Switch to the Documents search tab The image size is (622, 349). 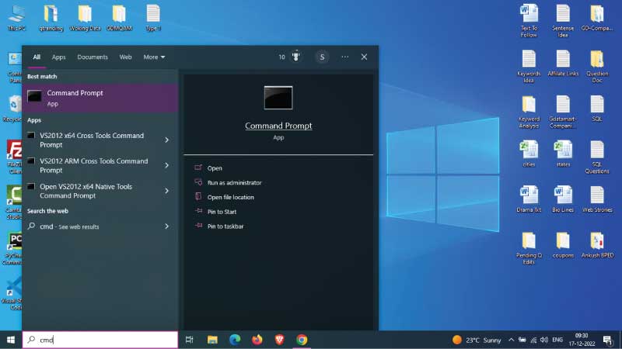pyautogui.click(x=93, y=57)
